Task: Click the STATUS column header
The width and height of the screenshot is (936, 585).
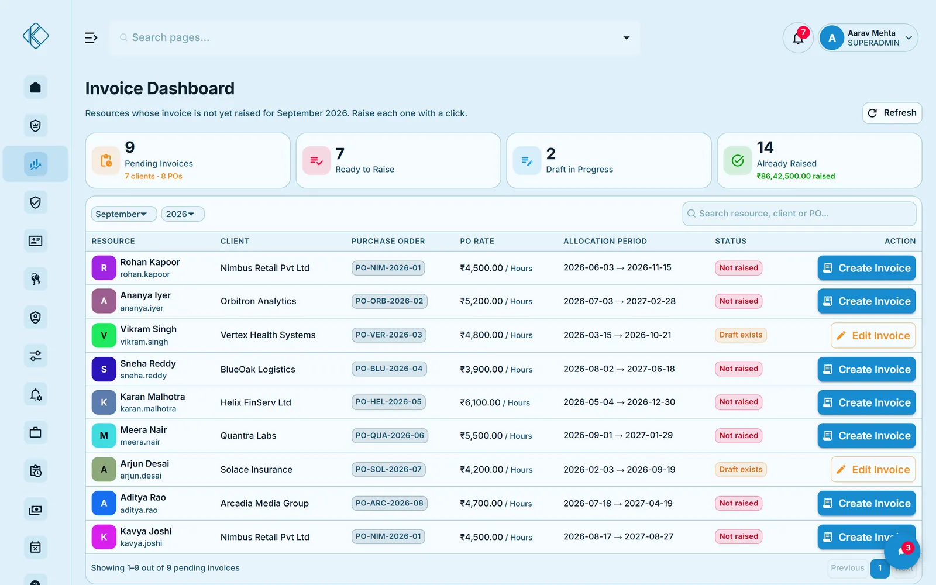Action: point(731,241)
